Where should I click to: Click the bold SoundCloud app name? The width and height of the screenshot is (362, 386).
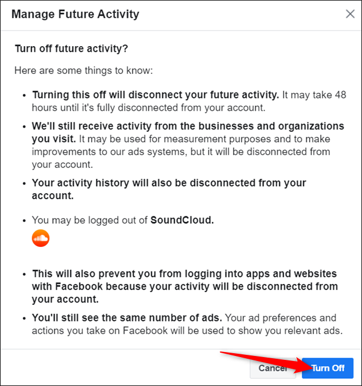[x=182, y=220]
